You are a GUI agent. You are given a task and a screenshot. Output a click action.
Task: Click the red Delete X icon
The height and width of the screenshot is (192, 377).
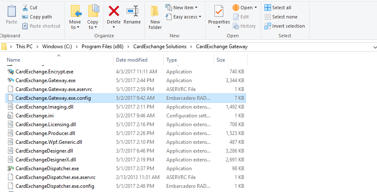(x=114, y=11)
